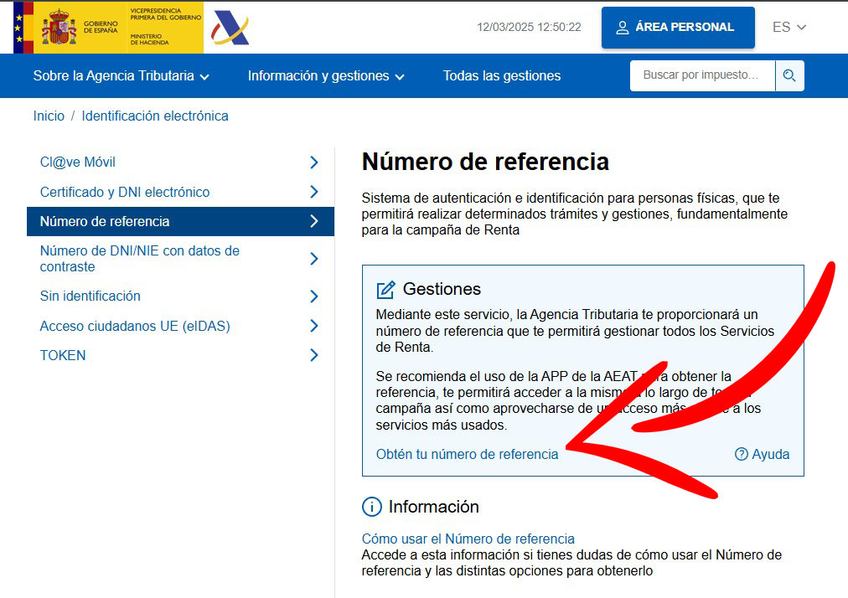Screen dimensions: 848x598
Task: Click the Gobierno de España emblem
Action: 59,28
